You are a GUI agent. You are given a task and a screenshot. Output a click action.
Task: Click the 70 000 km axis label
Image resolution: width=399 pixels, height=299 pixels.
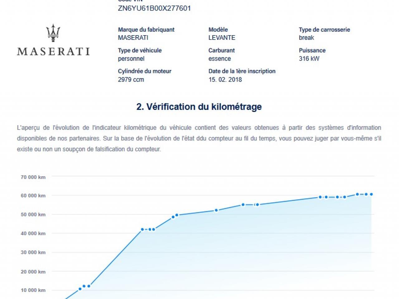[x=33, y=177]
